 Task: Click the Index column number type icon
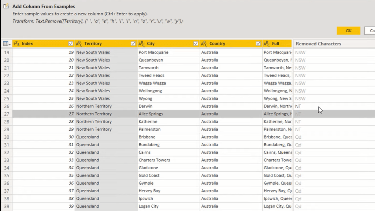point(16,44)
